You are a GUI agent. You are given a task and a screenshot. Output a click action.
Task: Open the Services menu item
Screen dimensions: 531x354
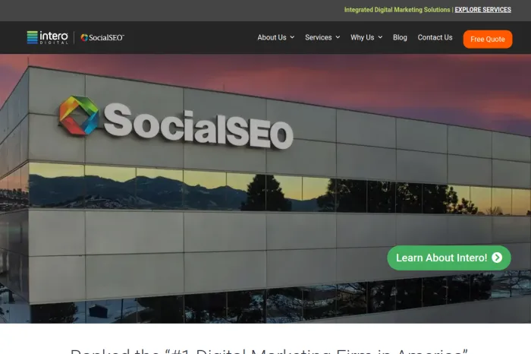[x=319, y=37]
